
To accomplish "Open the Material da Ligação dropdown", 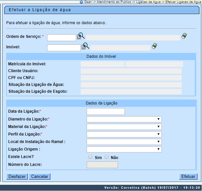I will 124,127.
